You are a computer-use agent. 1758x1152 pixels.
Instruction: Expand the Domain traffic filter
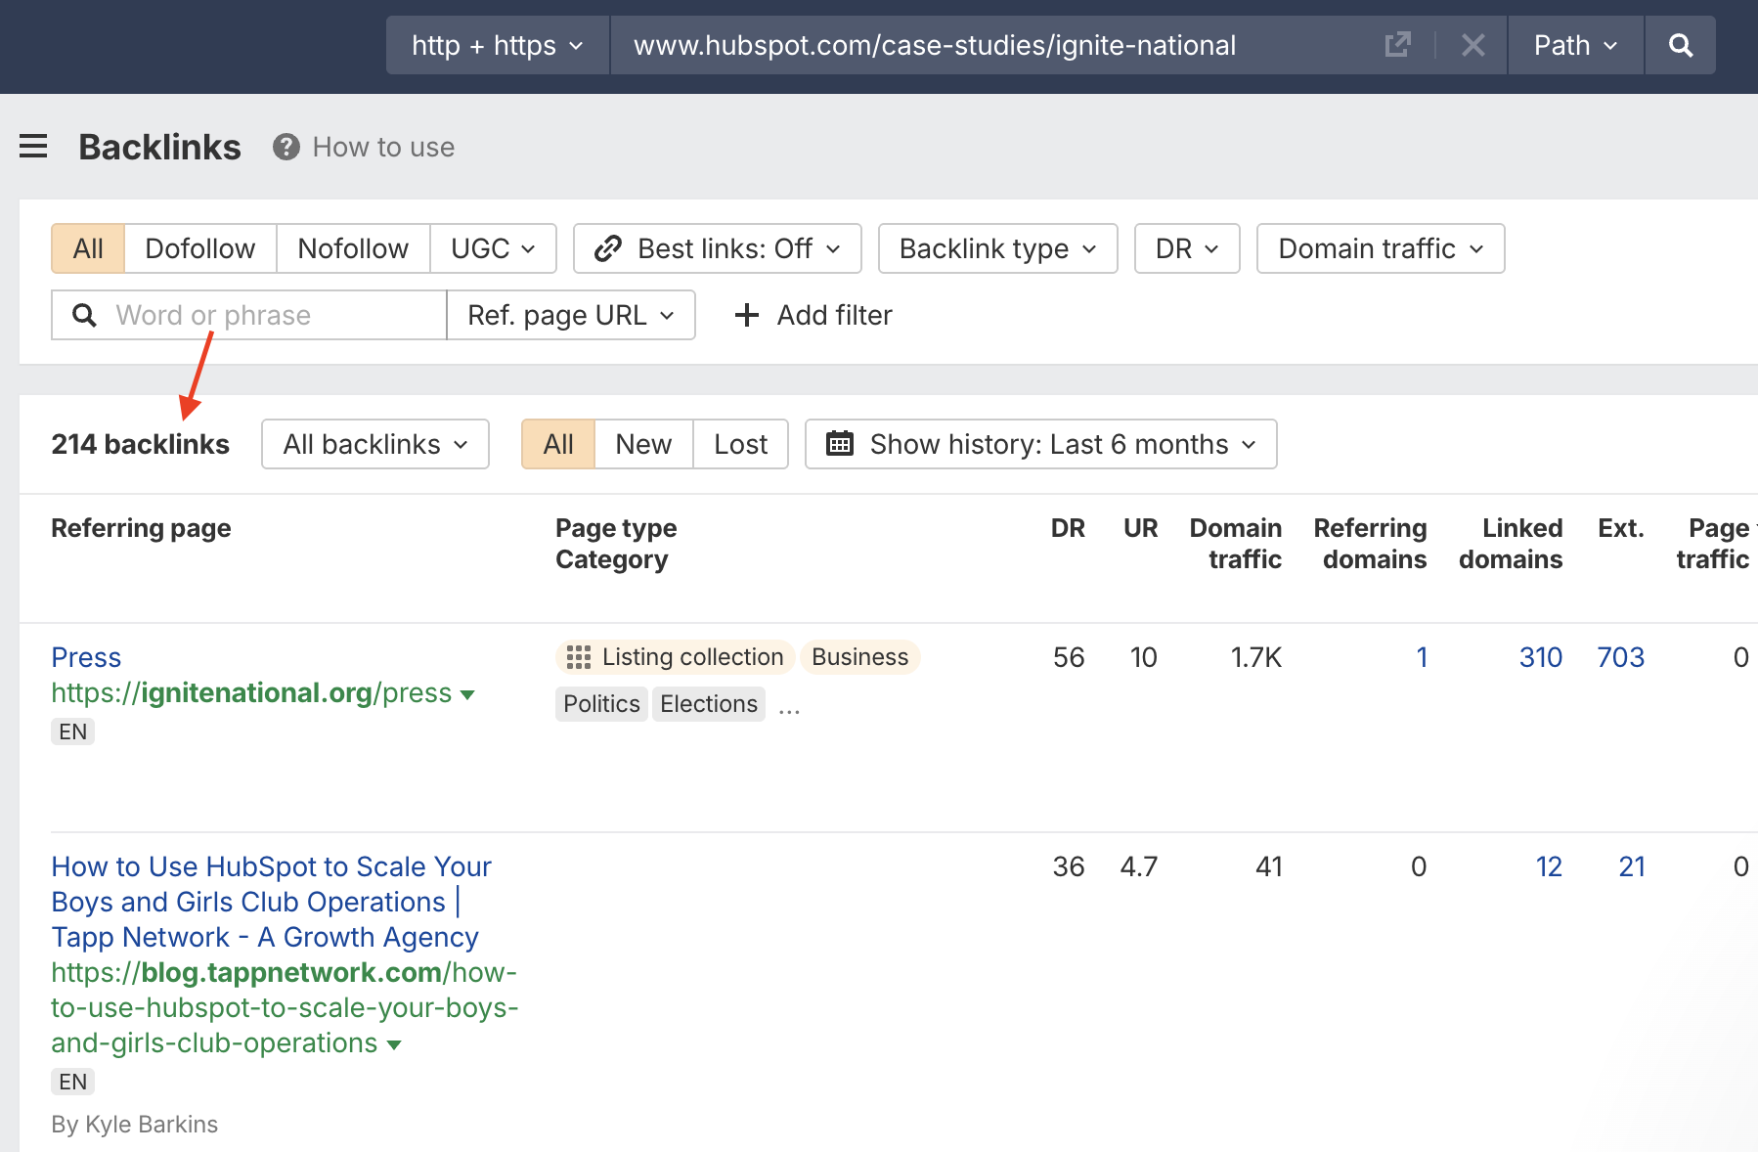(1381, 248)
